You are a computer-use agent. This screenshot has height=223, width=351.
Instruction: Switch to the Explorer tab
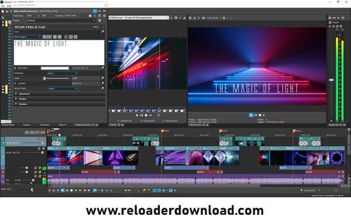[27, 125]
